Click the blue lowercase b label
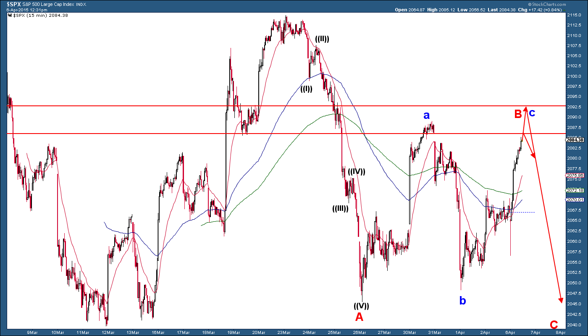This screenshot has height=336, width=588. point(462,301)
